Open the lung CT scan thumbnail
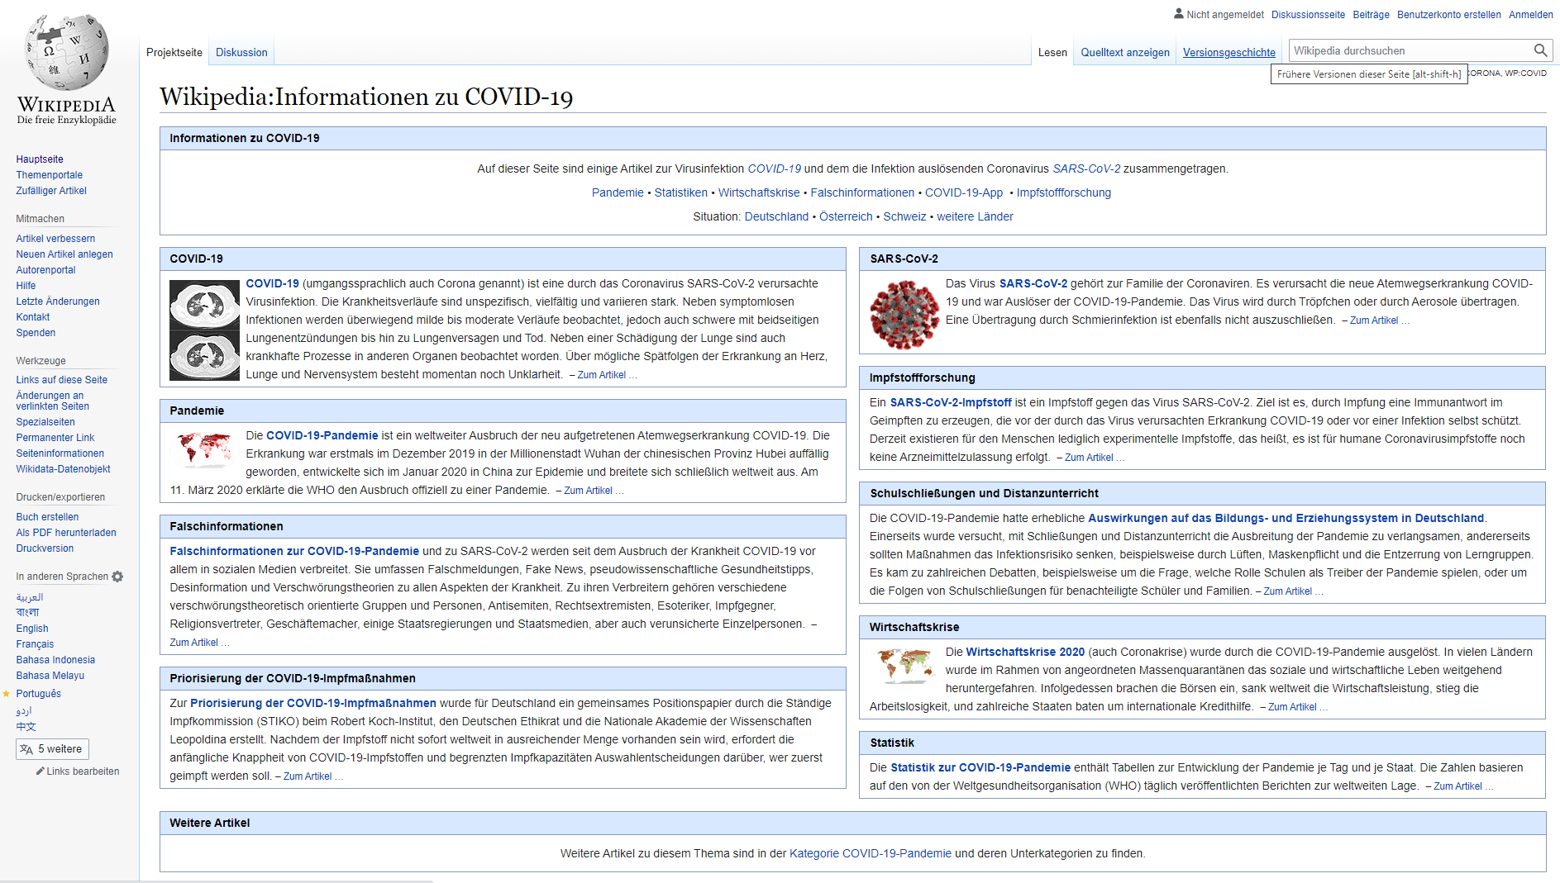The height and width of the screenshot is (883, 1560). (204, 330)
